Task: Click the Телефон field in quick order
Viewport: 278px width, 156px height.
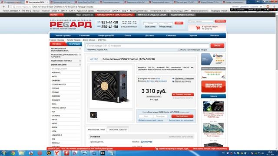Action: (160, 116)
